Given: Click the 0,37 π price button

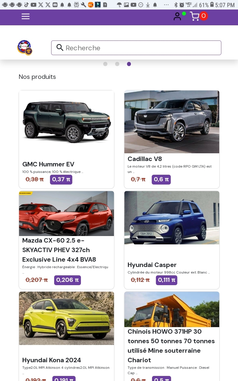Looking at the screenshot, I should click(x=61, y=179).
